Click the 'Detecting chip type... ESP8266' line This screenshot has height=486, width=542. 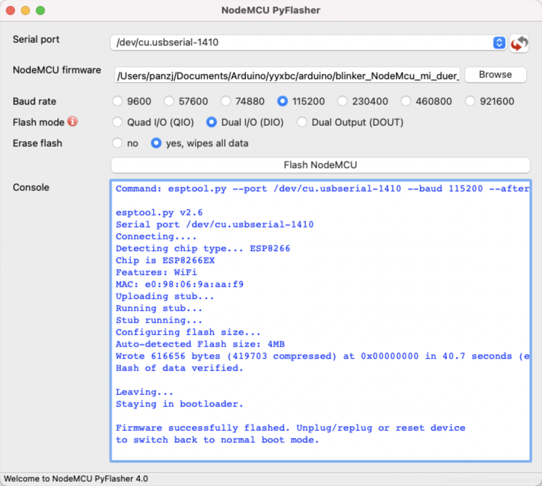click(x=203, y=248)
